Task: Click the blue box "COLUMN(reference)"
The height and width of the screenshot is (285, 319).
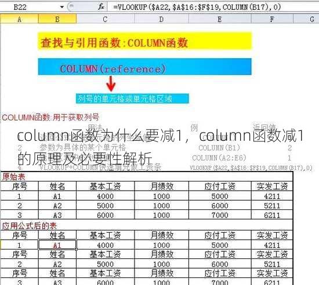Action: (144, 67)
